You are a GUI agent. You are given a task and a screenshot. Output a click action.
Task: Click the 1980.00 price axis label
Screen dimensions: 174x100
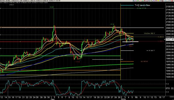tap(170, 58)
